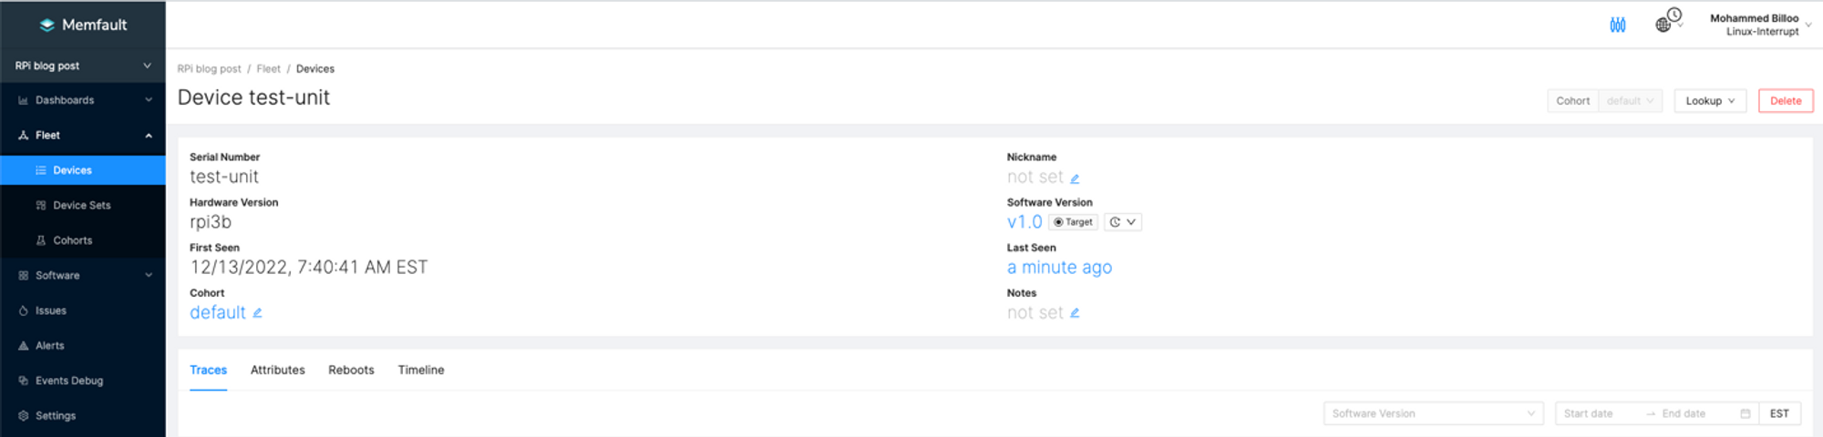Edit the Notes field with pencil icon
Image resolution: width=1823 pixels, height=437 pixels.
tap(1075, 313)
